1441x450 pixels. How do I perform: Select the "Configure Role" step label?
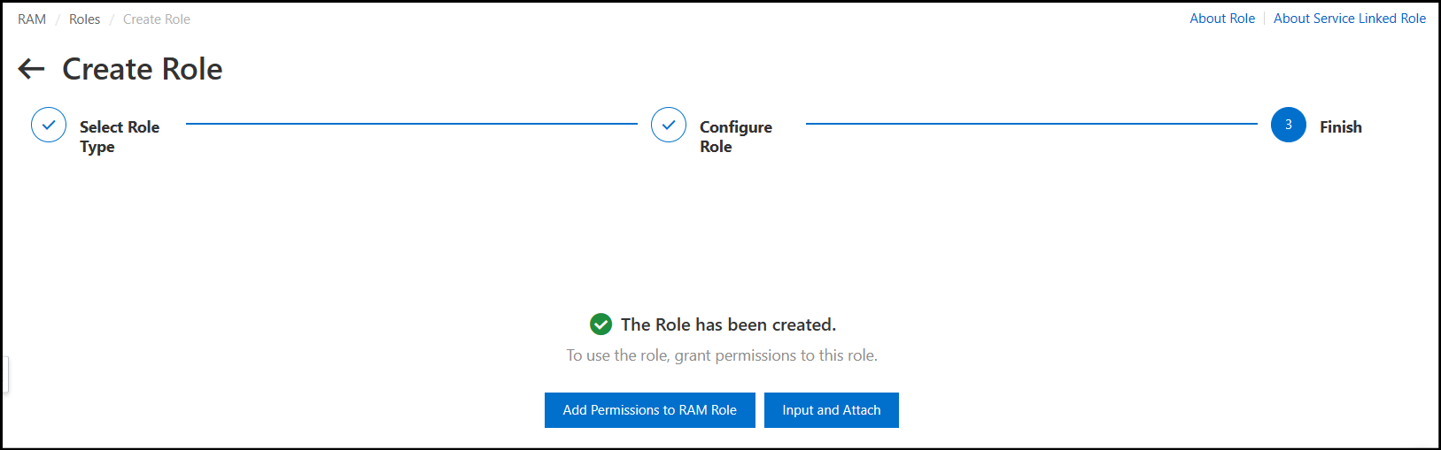coord(735,136)
